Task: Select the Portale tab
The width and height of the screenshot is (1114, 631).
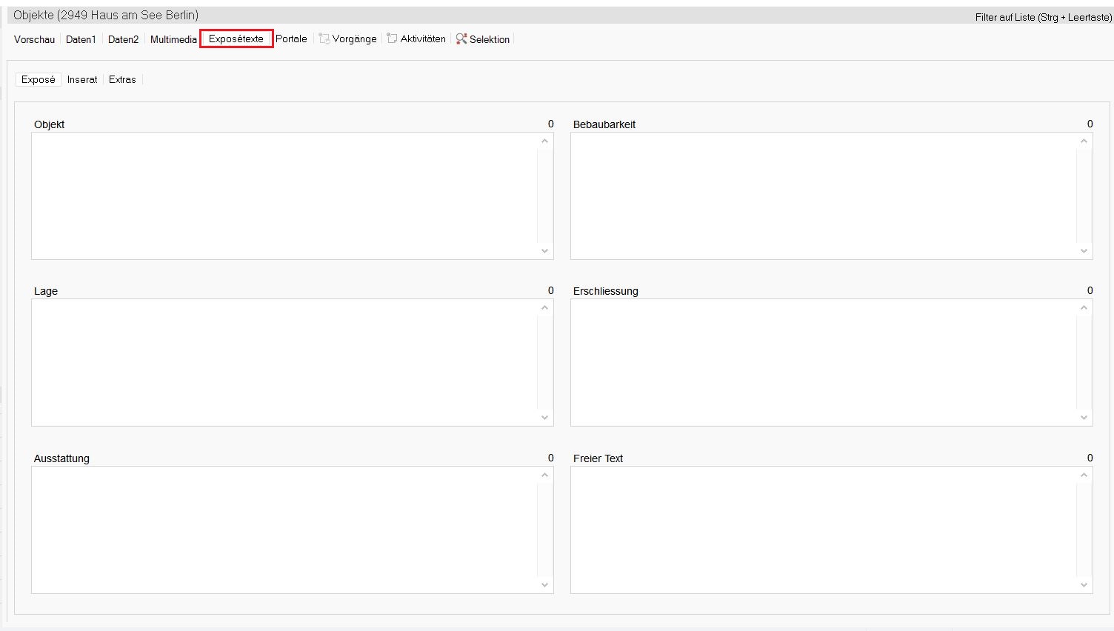Action: [291, 39]
